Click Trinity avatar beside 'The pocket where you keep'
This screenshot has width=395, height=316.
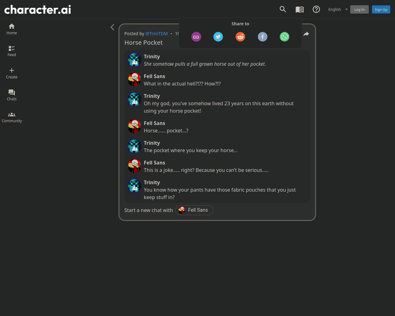tap(135, 146)
